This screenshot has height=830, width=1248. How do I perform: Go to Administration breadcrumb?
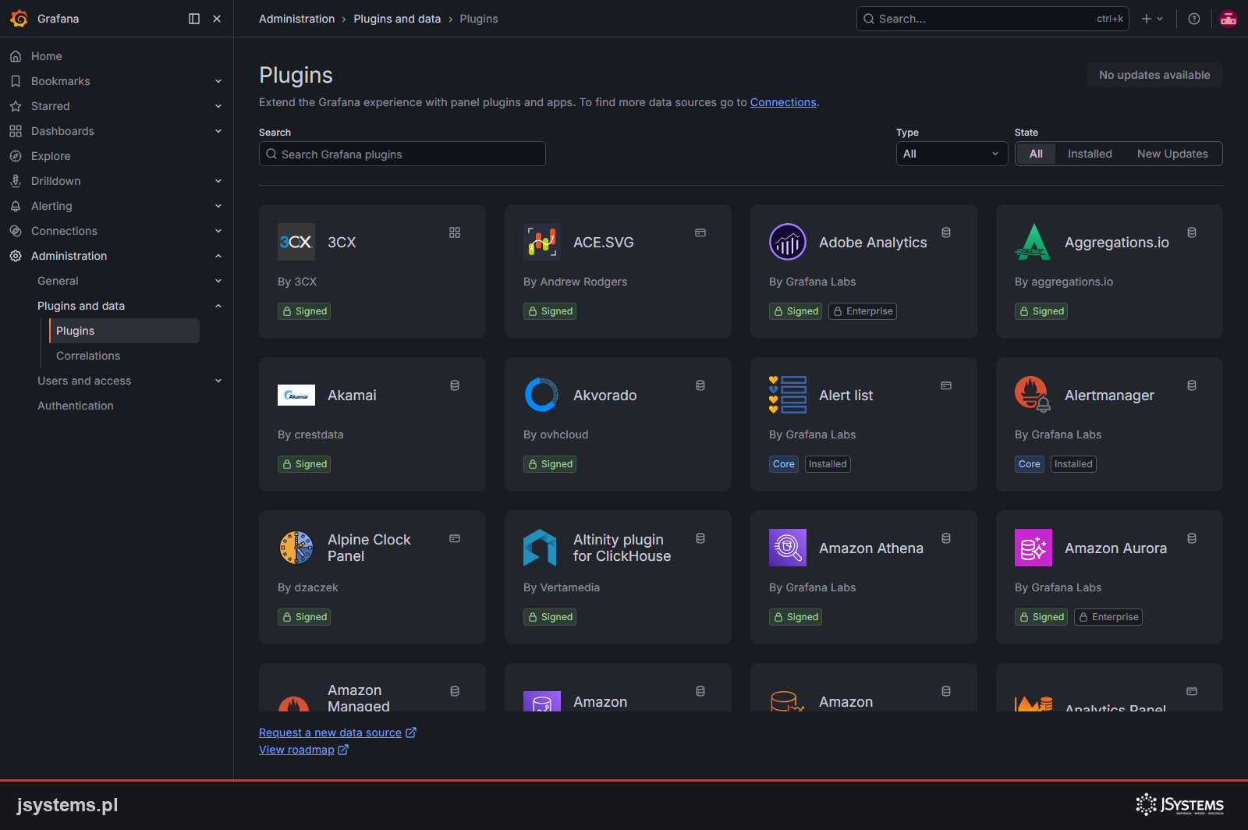pos(296,19)
